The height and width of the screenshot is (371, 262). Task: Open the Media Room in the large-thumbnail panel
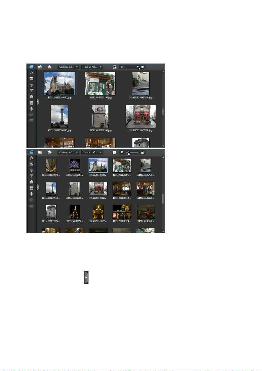pos(31,67)
